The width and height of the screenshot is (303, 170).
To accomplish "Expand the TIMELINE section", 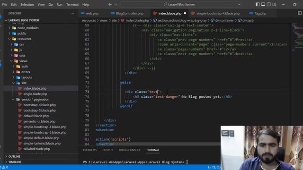I will [15, 162].
